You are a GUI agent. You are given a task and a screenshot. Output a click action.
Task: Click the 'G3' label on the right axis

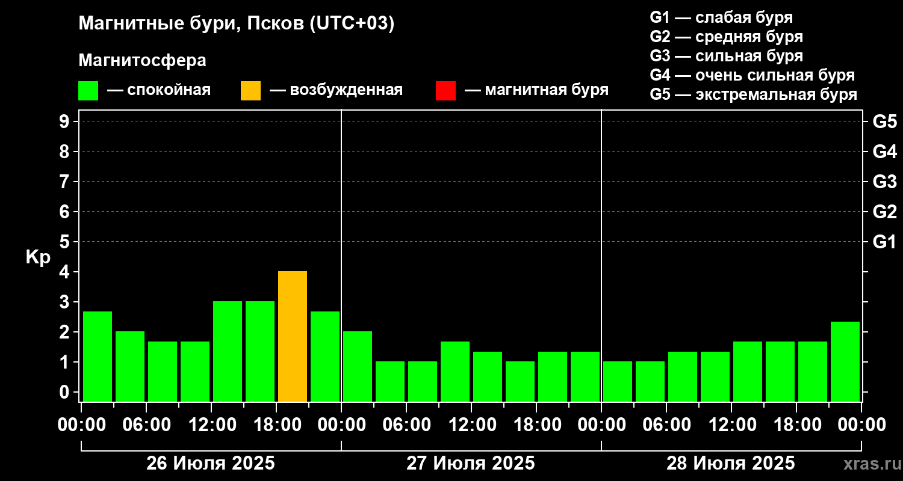(884, 182)
